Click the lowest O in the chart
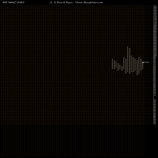The height and width of the screenshot is (158, 158). (x=137, y=75)
